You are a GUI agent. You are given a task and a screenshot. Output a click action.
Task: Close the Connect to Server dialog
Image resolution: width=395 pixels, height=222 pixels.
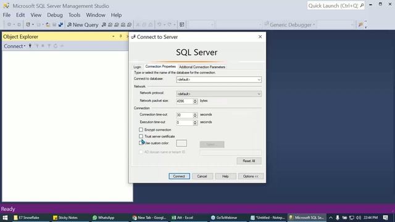[260, 37]
